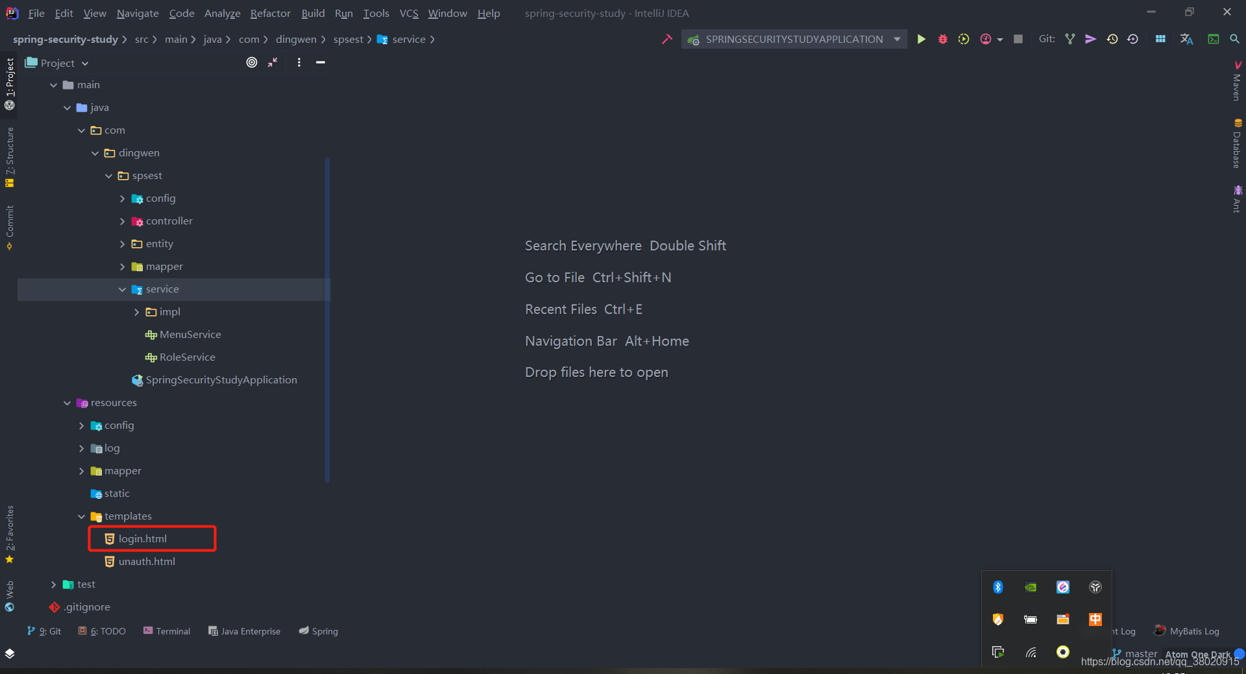Show Git history clock icon
The width and height of the screenshot is (1246, 674).
(x=1112, y=40)
